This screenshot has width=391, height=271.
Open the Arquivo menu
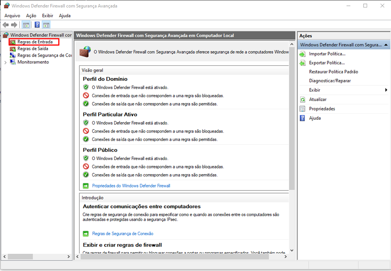coord(12,15)
